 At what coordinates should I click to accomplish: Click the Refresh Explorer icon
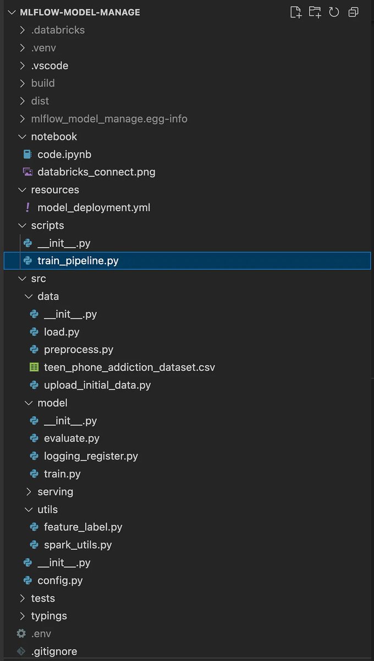[334, 12]
